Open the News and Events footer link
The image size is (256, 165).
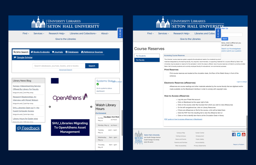pos(181,139)
